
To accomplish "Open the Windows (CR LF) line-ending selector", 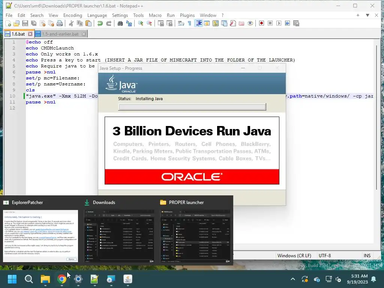I will [294, 255].
